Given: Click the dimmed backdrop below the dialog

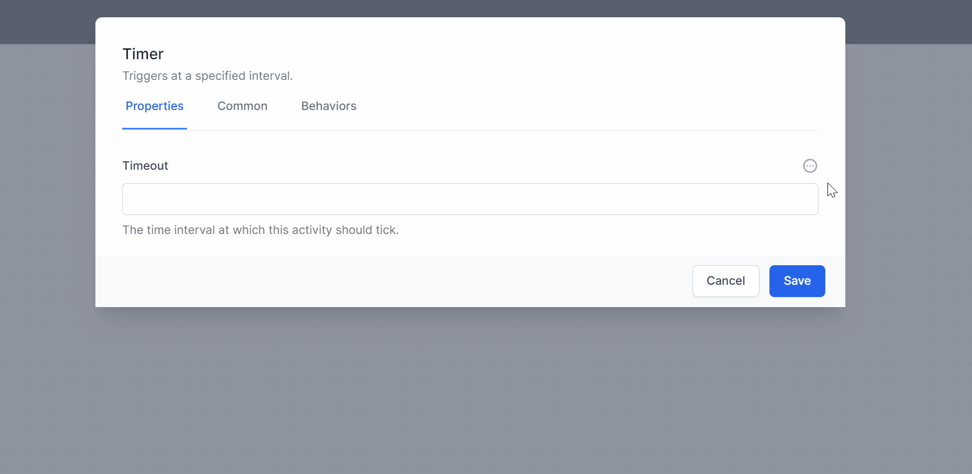Looking at the screenshot, I should tap(485, 391).
